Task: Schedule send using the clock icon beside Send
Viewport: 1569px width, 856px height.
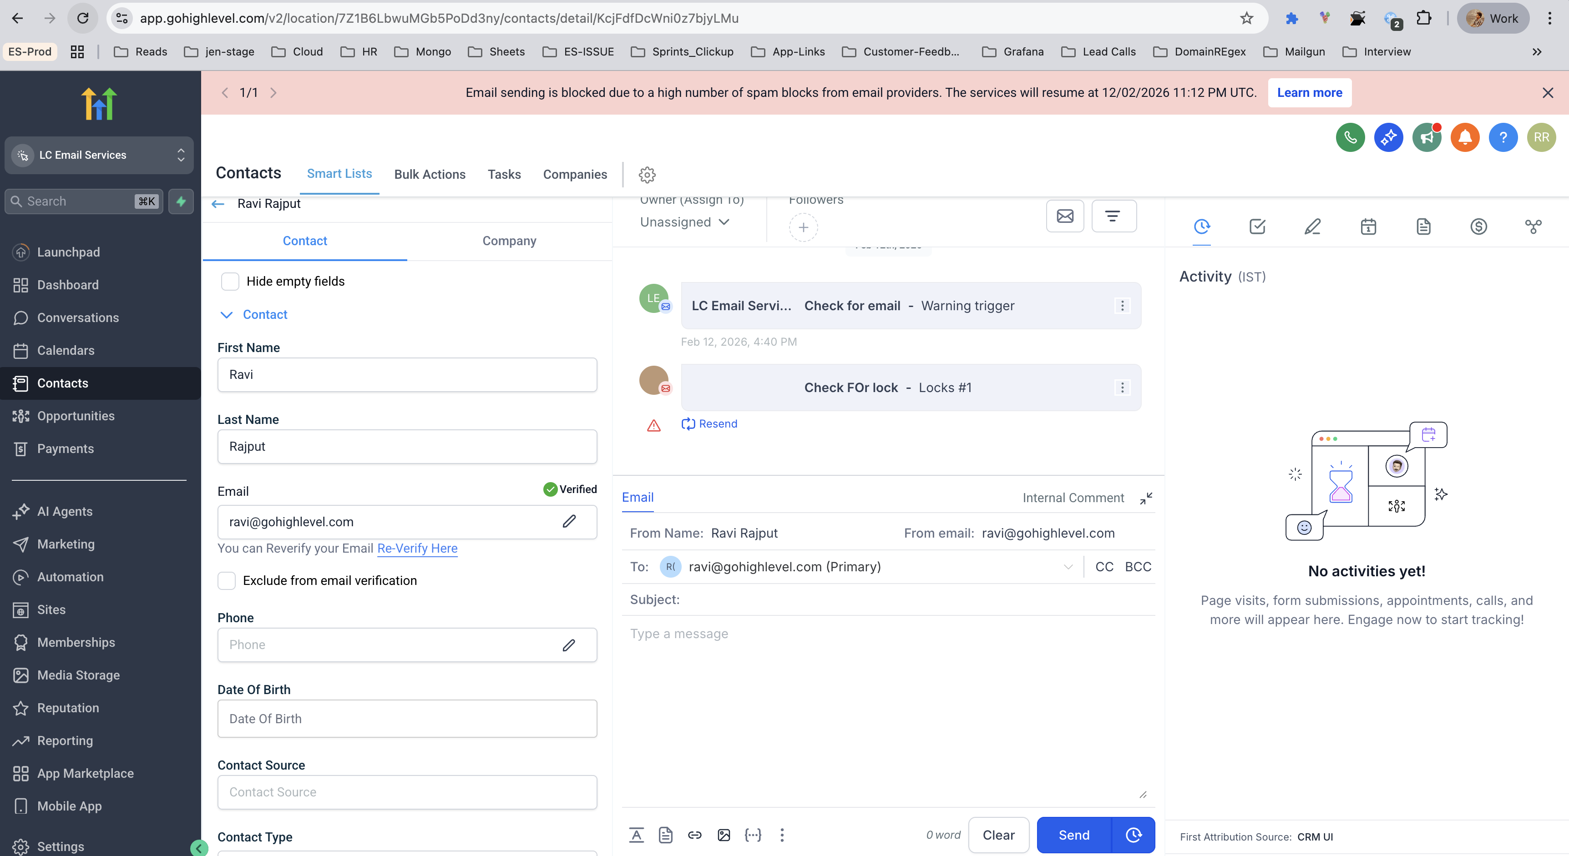Action: point(1134,835)
